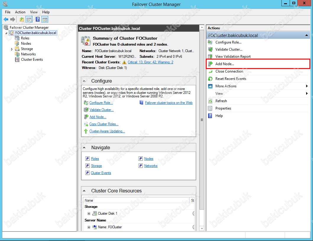Screen dimensions: 313x241
Task: Toggle the Action pane toolbar icon
Action: point(45,20)
